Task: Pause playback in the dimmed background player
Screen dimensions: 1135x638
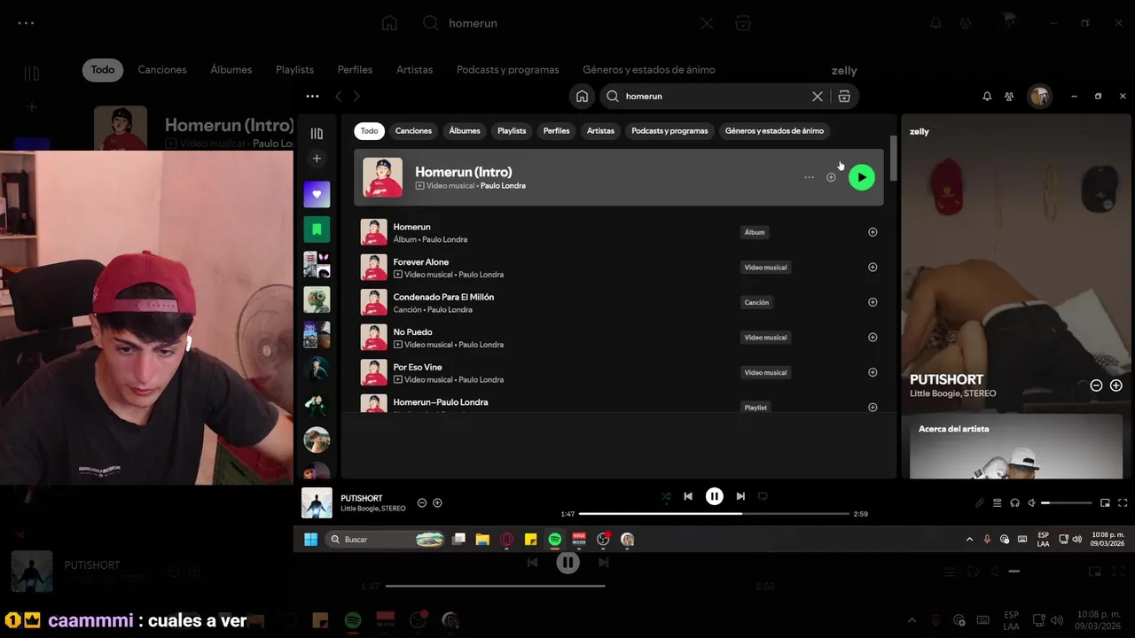Action: click(x=567, y=562)
